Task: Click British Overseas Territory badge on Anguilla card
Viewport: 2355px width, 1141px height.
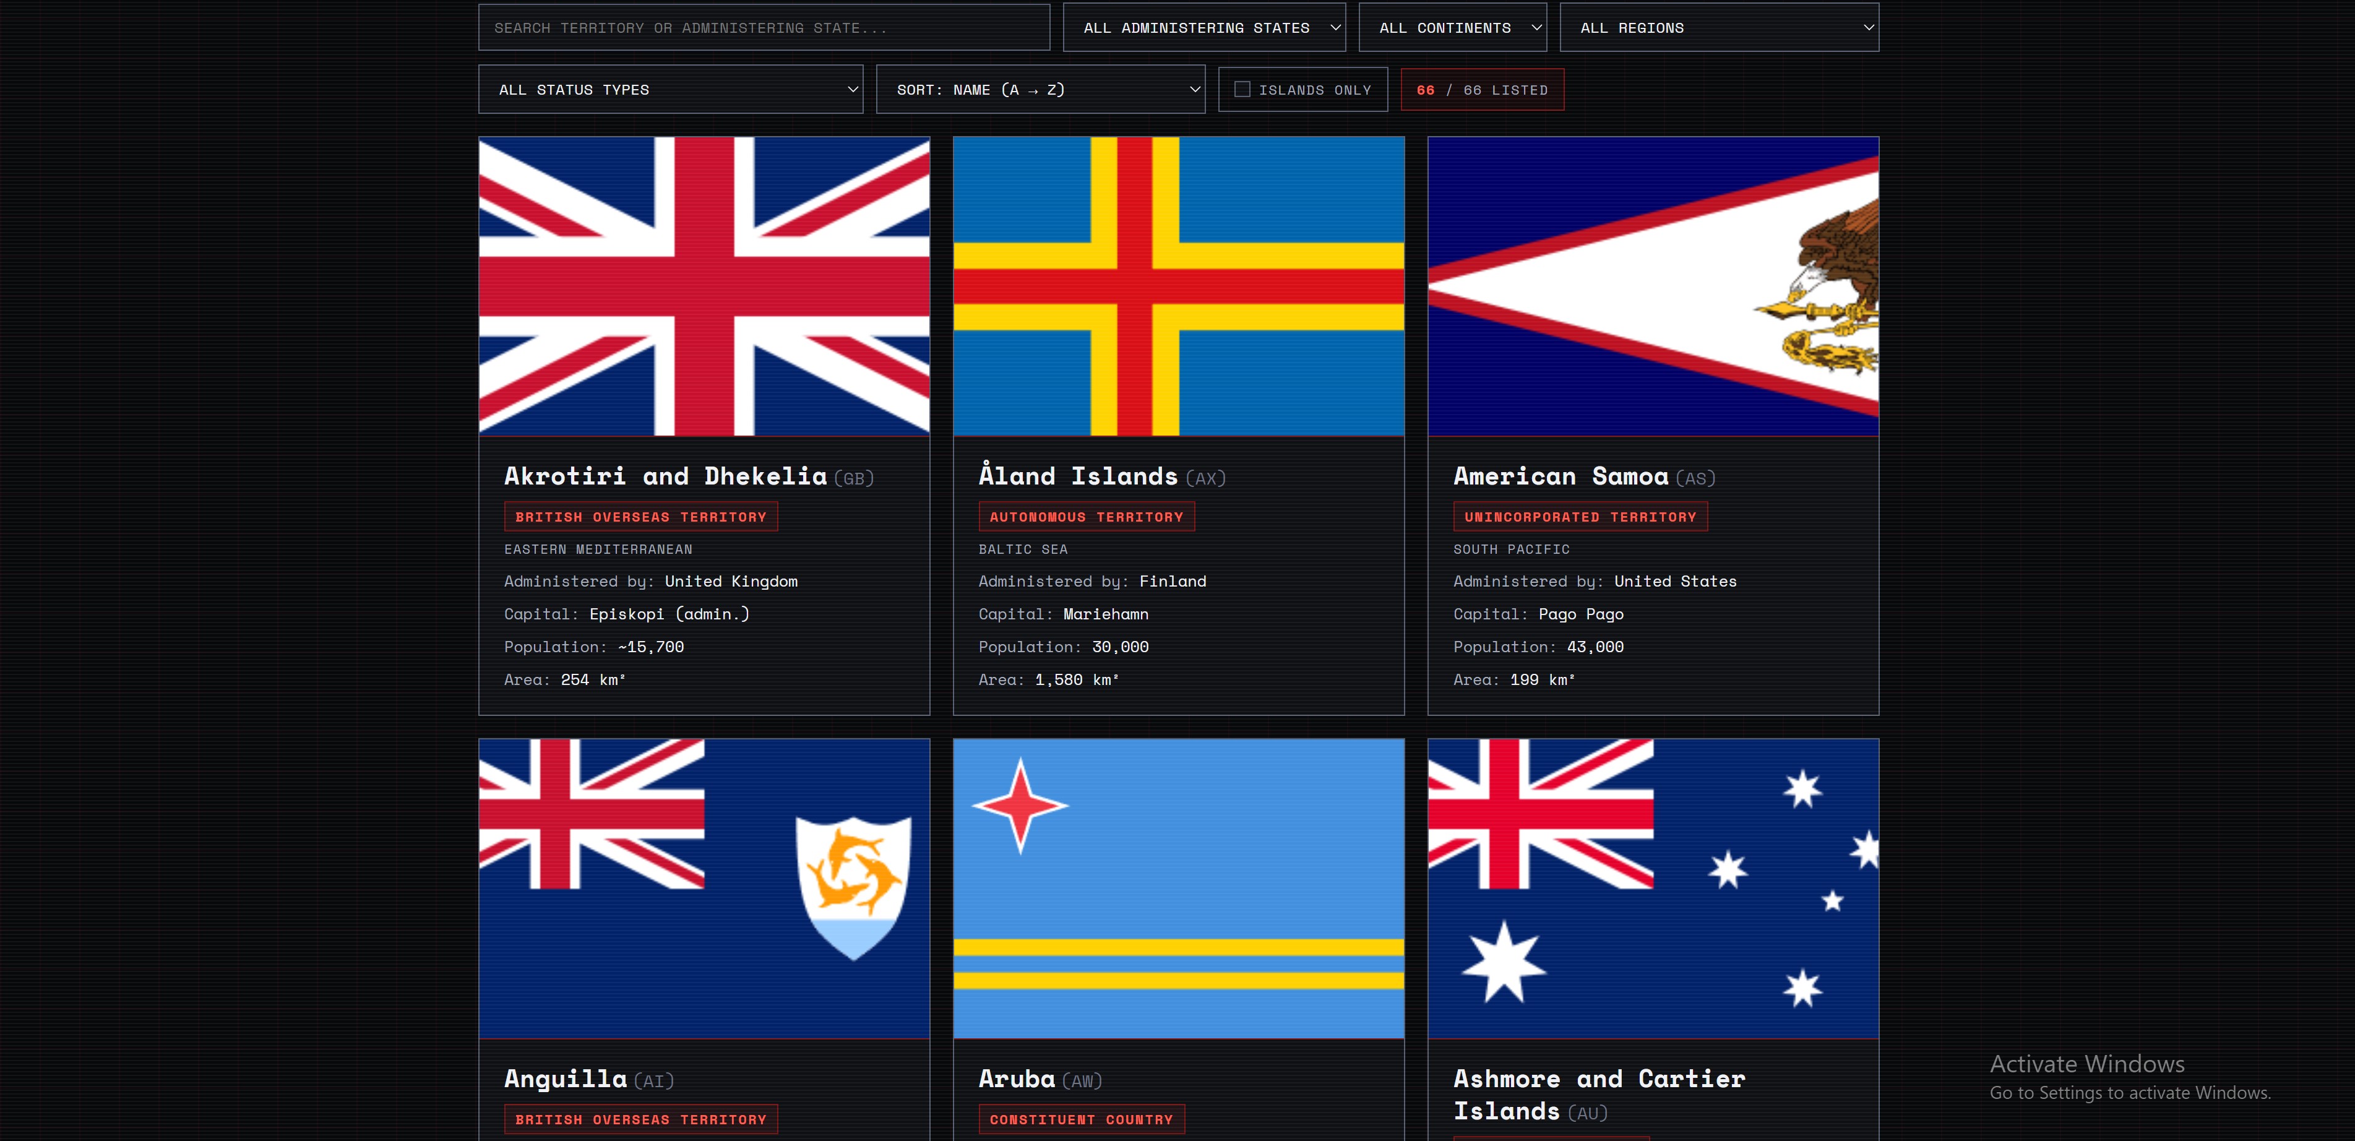Action: [641, 1119]
